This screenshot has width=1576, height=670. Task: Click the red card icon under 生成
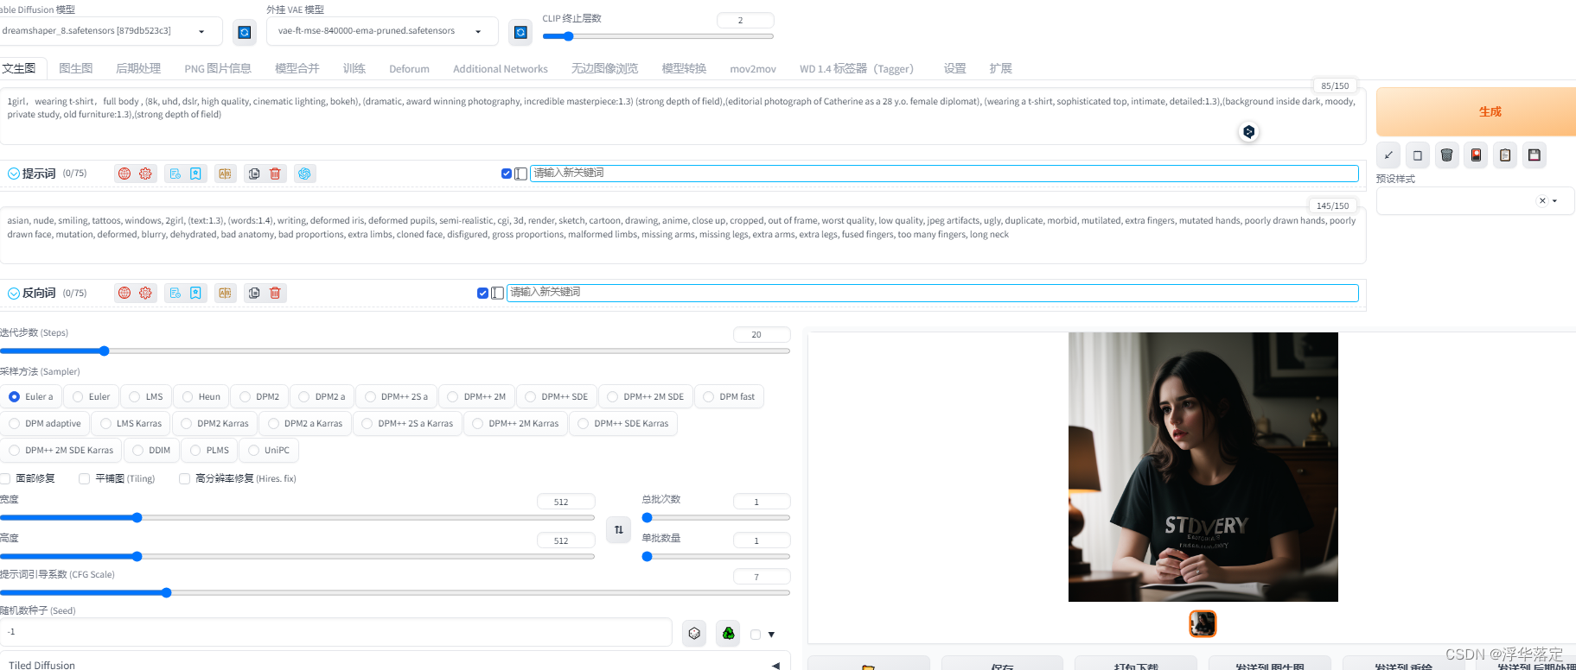coord(1477,155)
